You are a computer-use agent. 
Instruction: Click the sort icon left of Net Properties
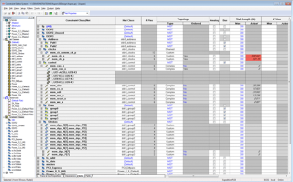click(56, 13)
